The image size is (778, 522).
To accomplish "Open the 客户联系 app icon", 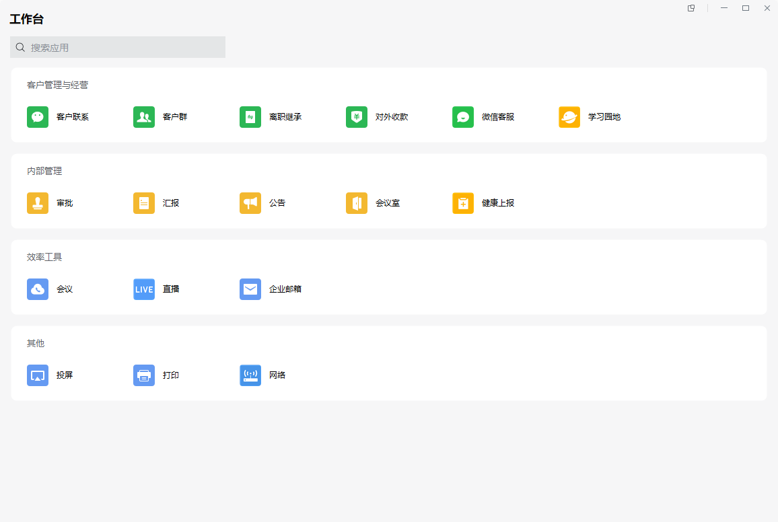I will pyautogui.click(x=38, y=117).
